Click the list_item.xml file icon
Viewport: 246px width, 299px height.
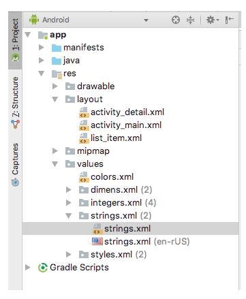84,138
